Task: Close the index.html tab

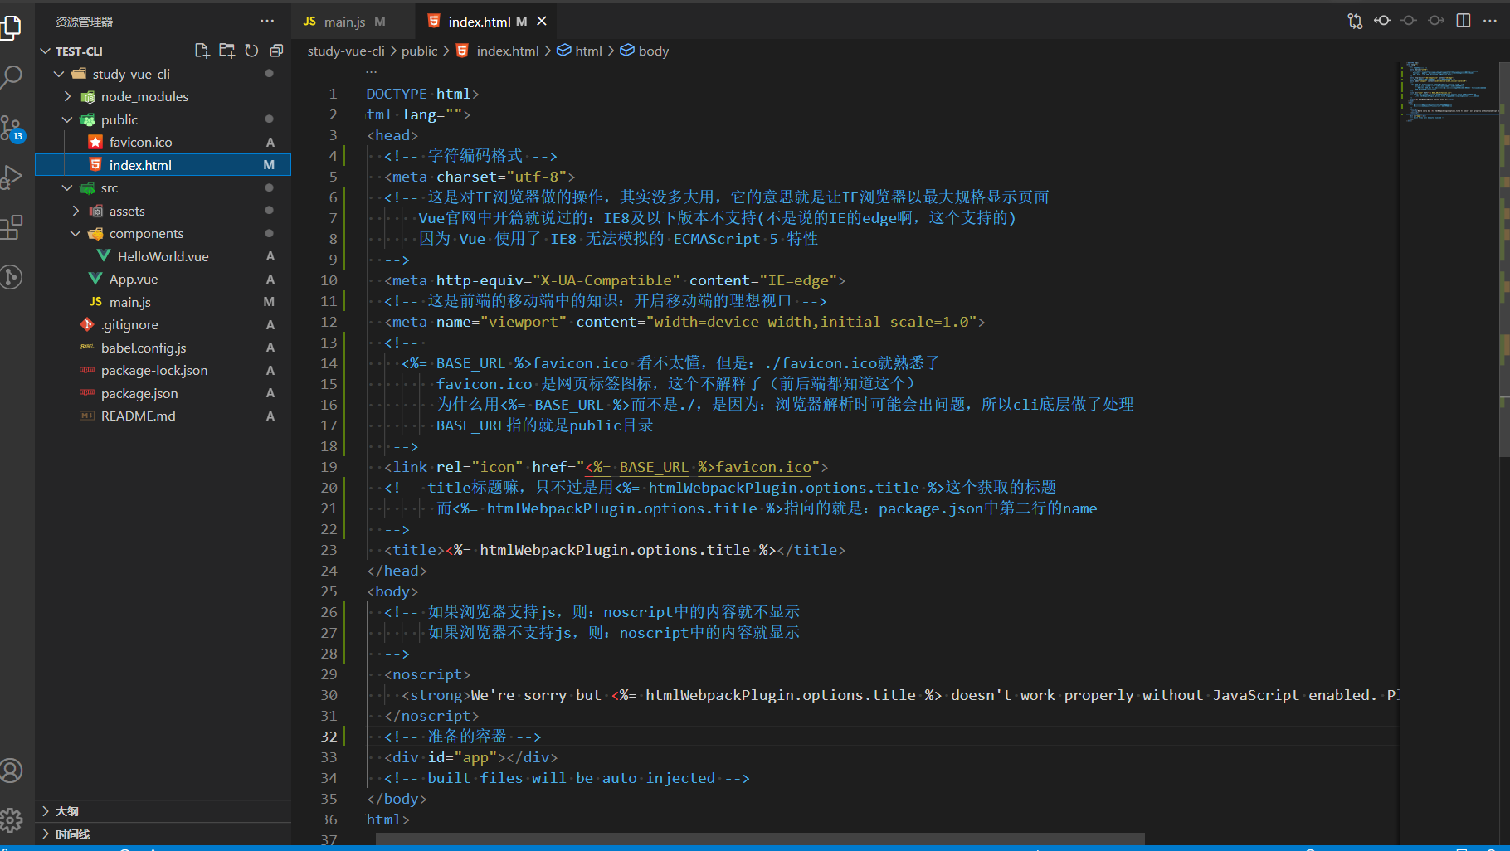Action: pos(542,21)
